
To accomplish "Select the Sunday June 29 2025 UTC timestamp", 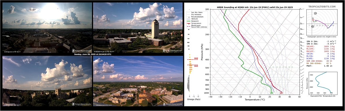I will point(93,54).
